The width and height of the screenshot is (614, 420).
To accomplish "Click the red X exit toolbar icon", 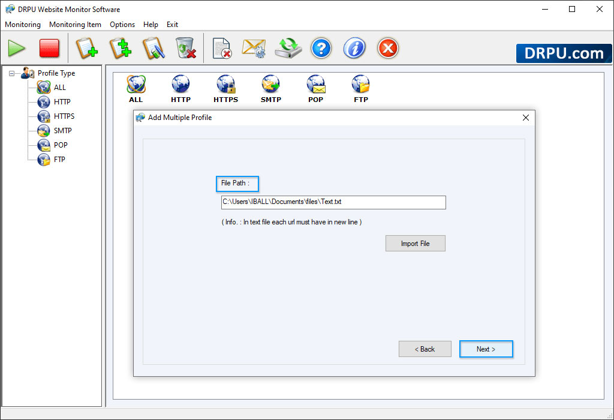I will pos(388,48).
